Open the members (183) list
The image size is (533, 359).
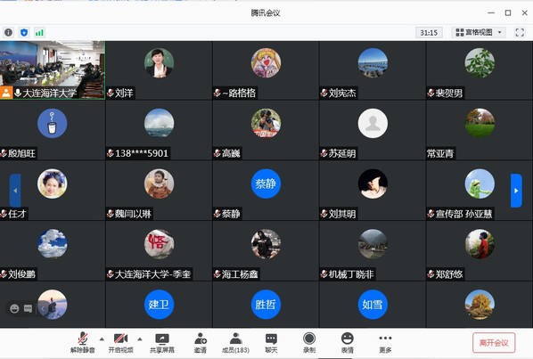tap(235, 343)
